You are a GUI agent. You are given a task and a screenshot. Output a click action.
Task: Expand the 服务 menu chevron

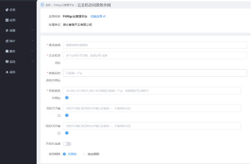32,51
